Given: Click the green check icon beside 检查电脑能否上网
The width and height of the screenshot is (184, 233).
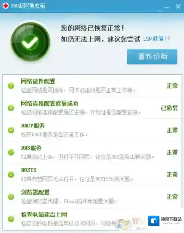Looking at the screenshot, I should click(11, 219).
